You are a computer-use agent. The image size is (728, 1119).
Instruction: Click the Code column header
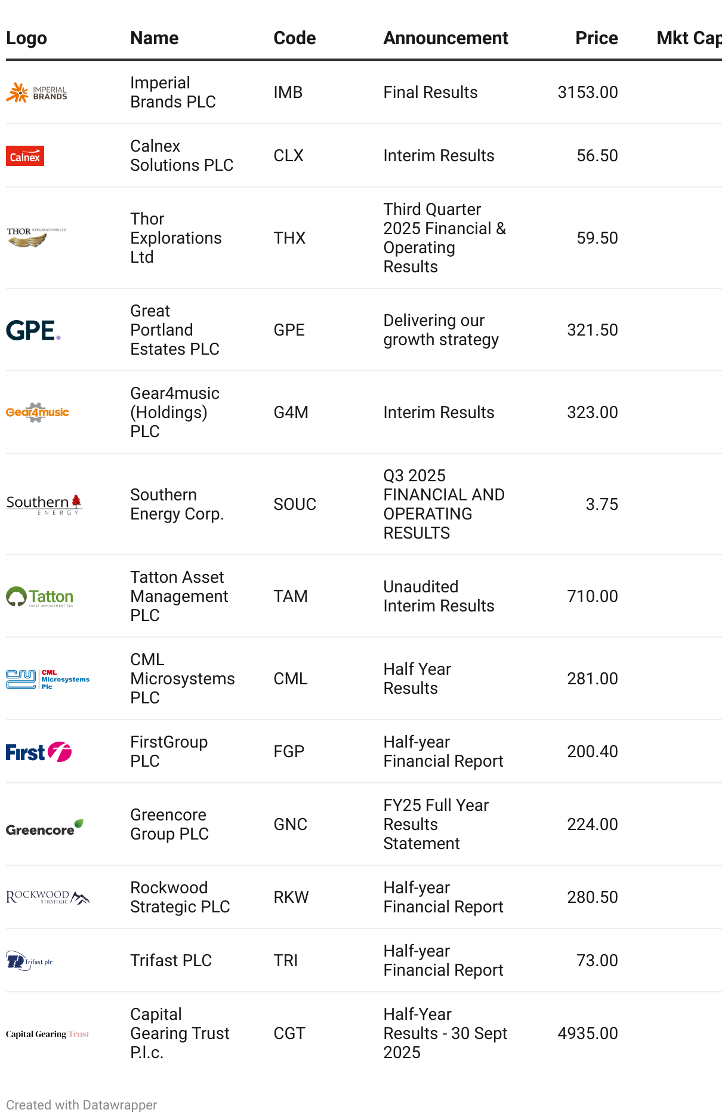coord(294,38)
